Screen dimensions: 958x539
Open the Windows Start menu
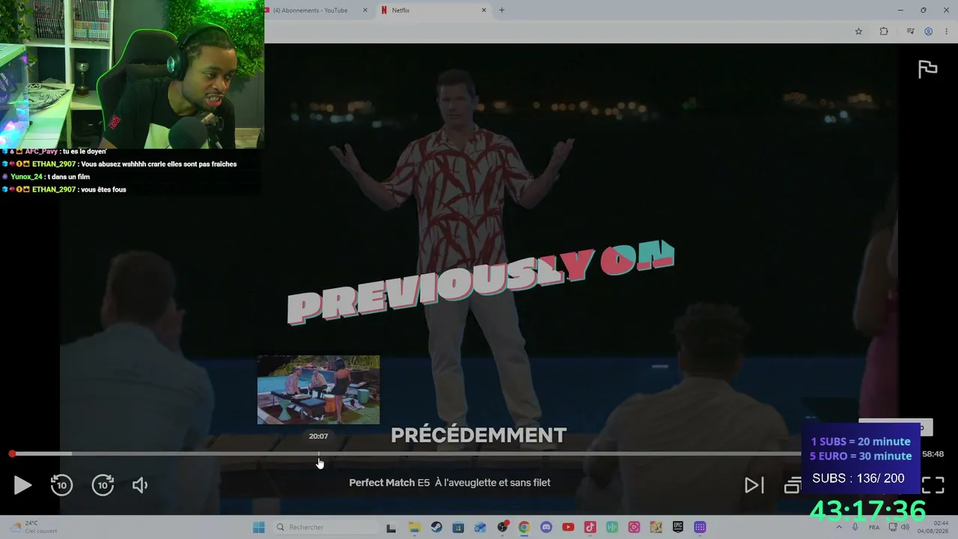pos(259,527)
